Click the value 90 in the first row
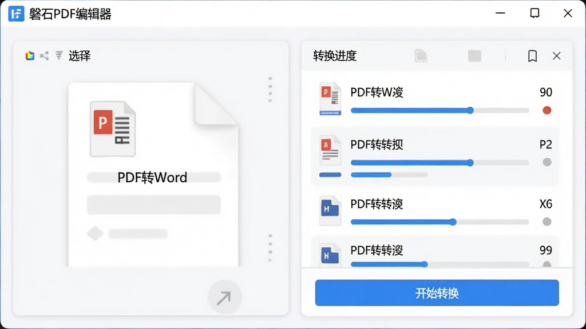Screen dimensions: 586x329 (545, 92)
